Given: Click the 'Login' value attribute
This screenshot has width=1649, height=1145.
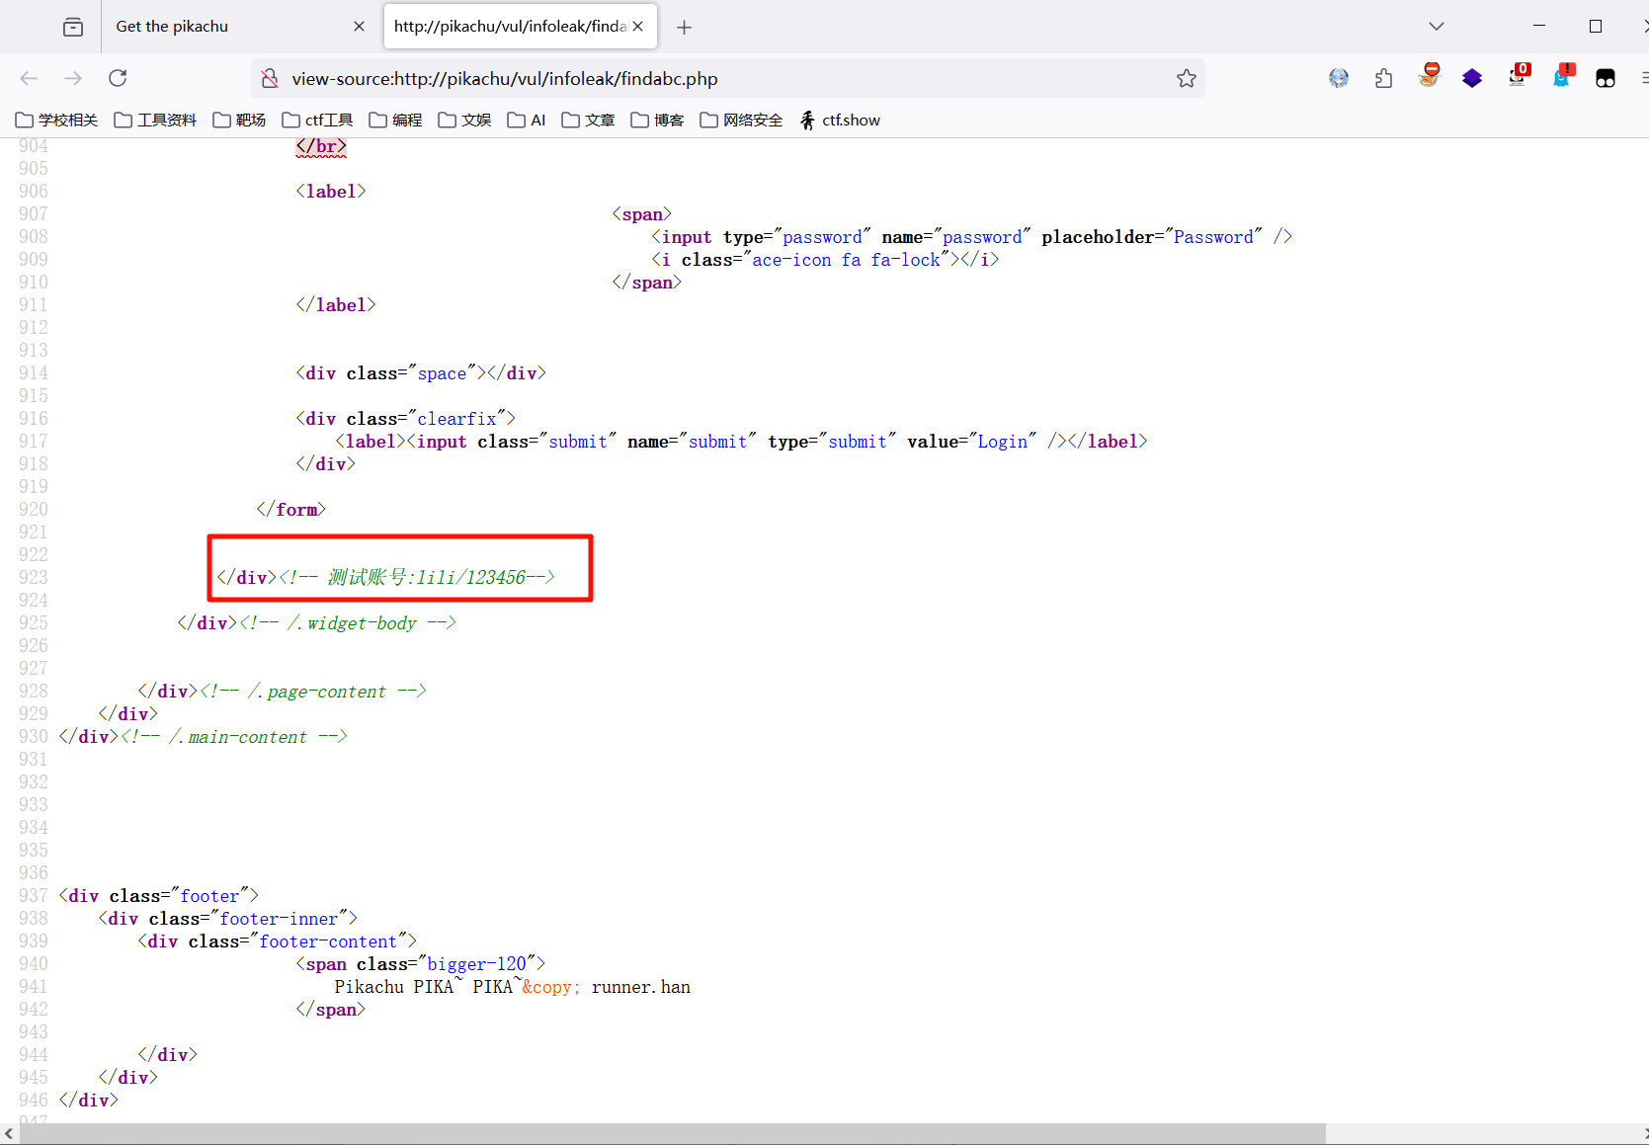Looking at the screenshot, I should click(1003, 442).
